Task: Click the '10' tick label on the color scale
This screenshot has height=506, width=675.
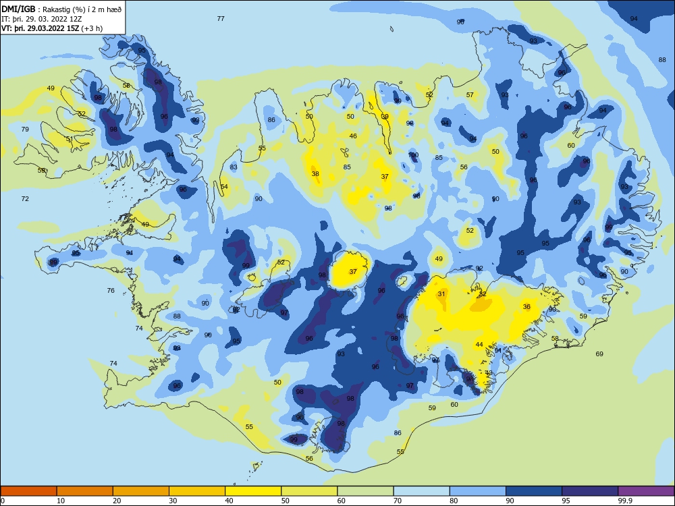Action: coord(61,501)
